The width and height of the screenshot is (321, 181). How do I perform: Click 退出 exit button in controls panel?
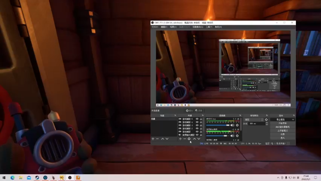click(x=282, y=138)
